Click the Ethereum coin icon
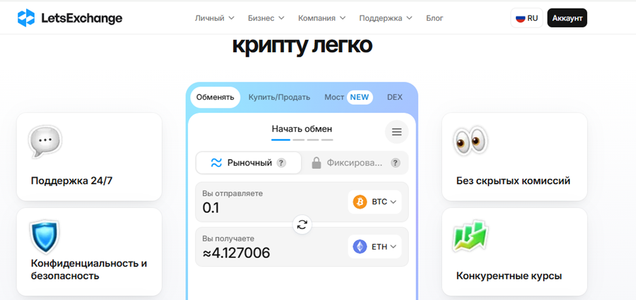636x300 pixels. pos(360,247)
